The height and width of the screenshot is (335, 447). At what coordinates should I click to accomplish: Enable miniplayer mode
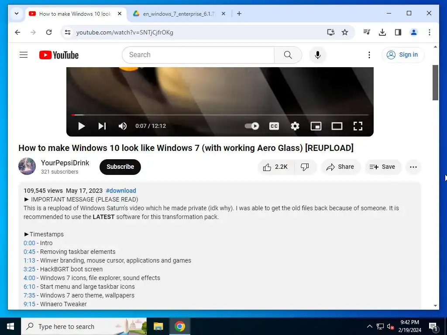316,126
